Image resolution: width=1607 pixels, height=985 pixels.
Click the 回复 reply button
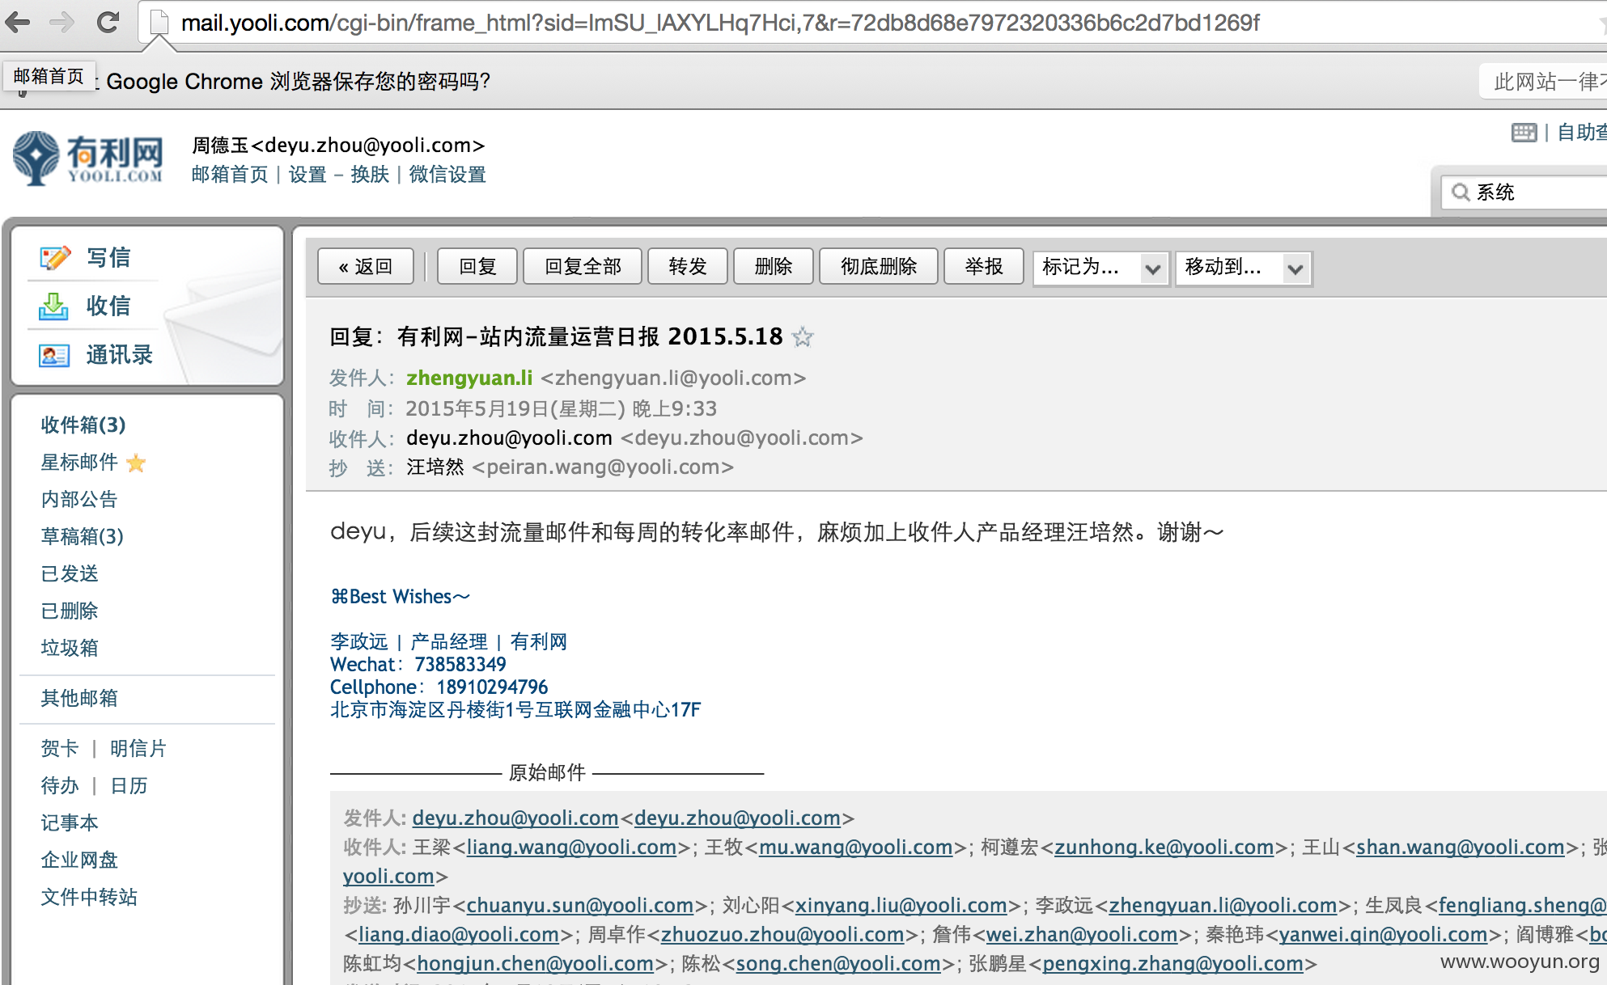(x=477, y=266)
